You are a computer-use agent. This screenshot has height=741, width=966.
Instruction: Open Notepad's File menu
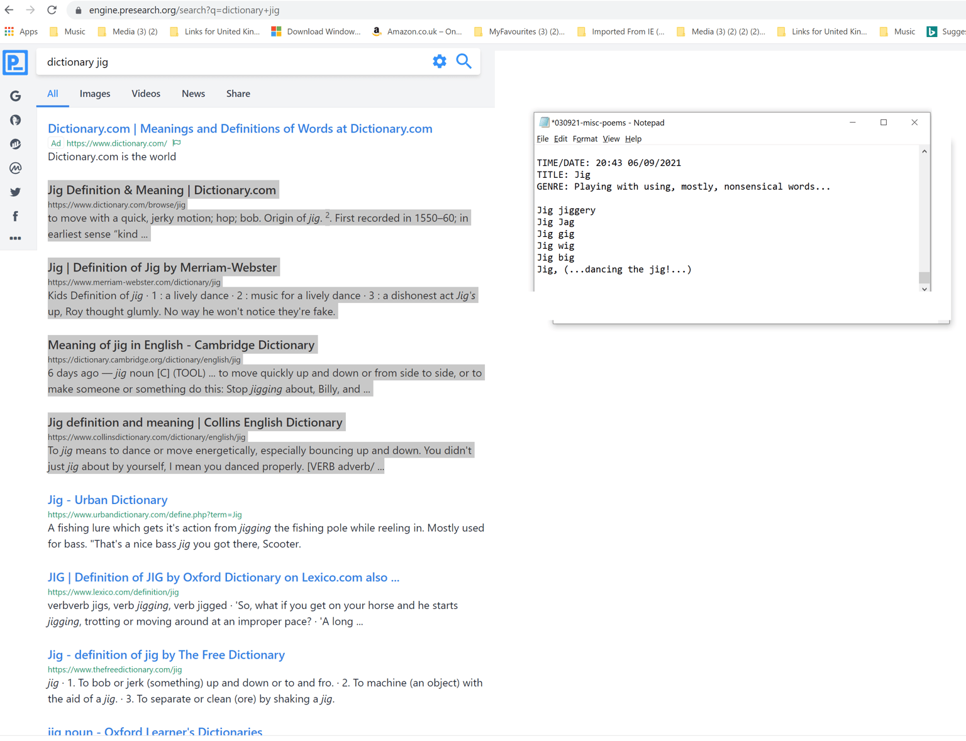543,139
